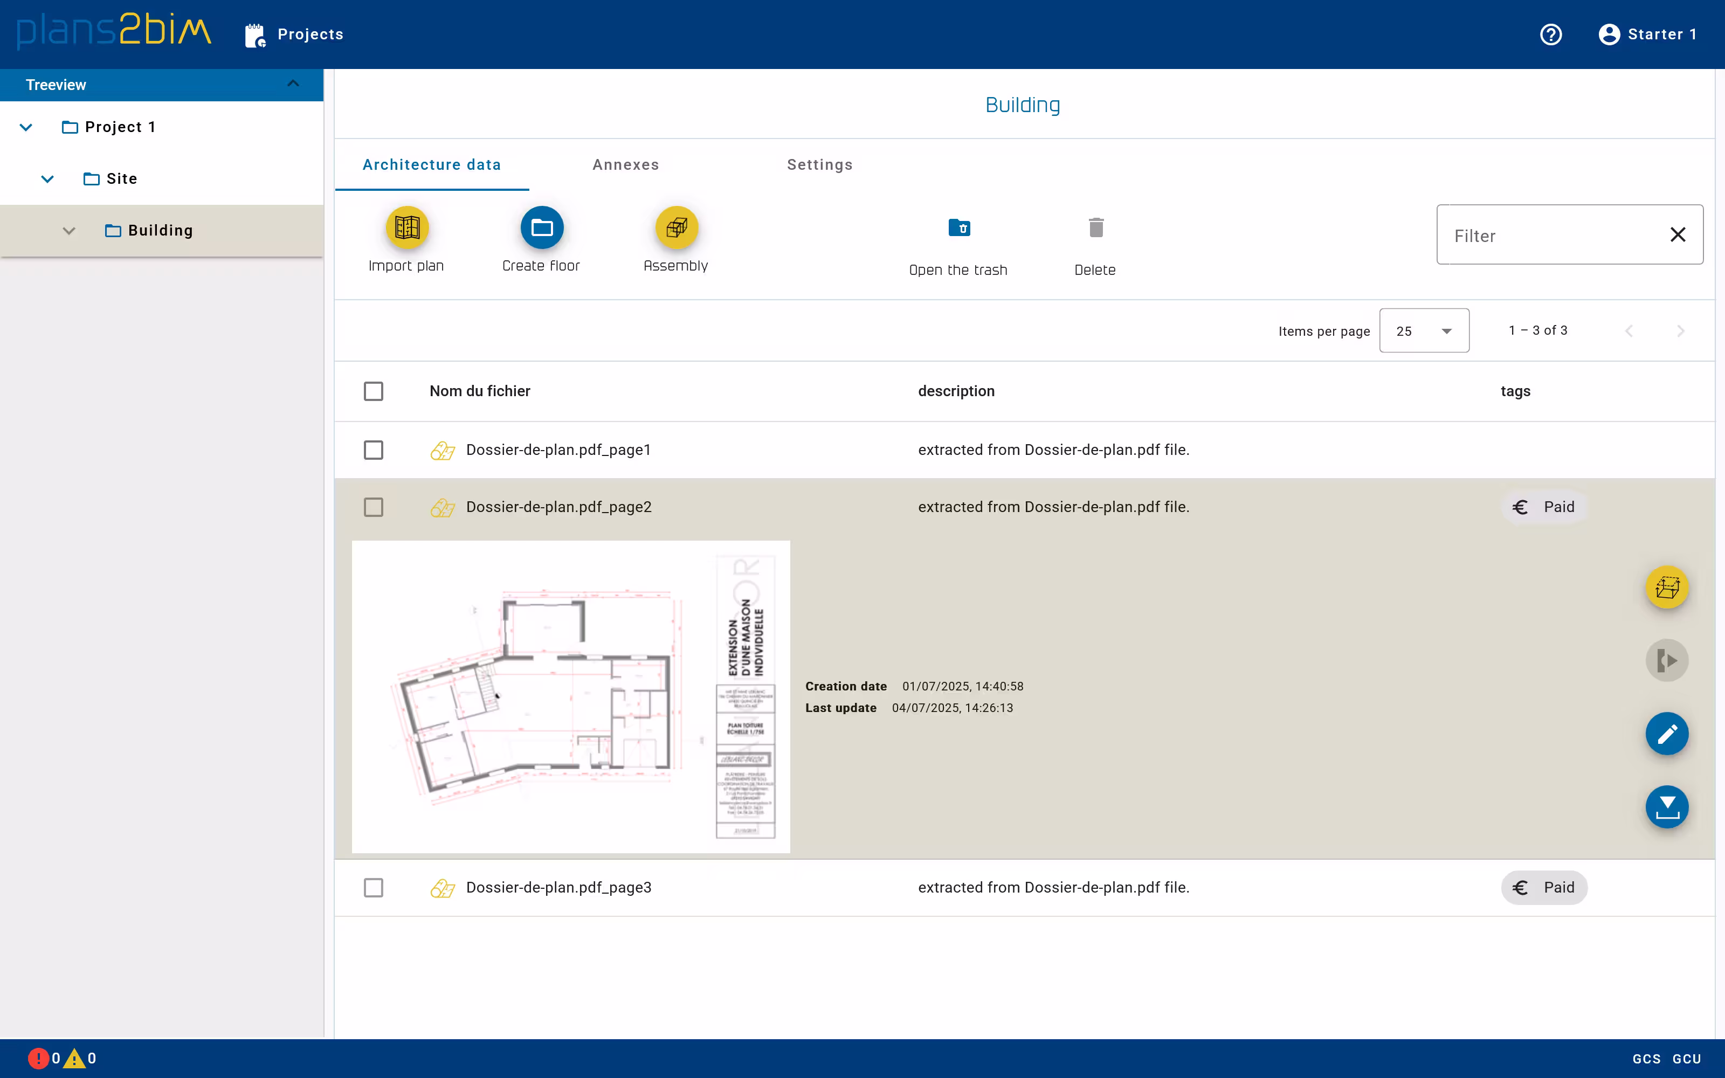
Task: Click the Paid badge on page3
Action: tap(1543, 888)
